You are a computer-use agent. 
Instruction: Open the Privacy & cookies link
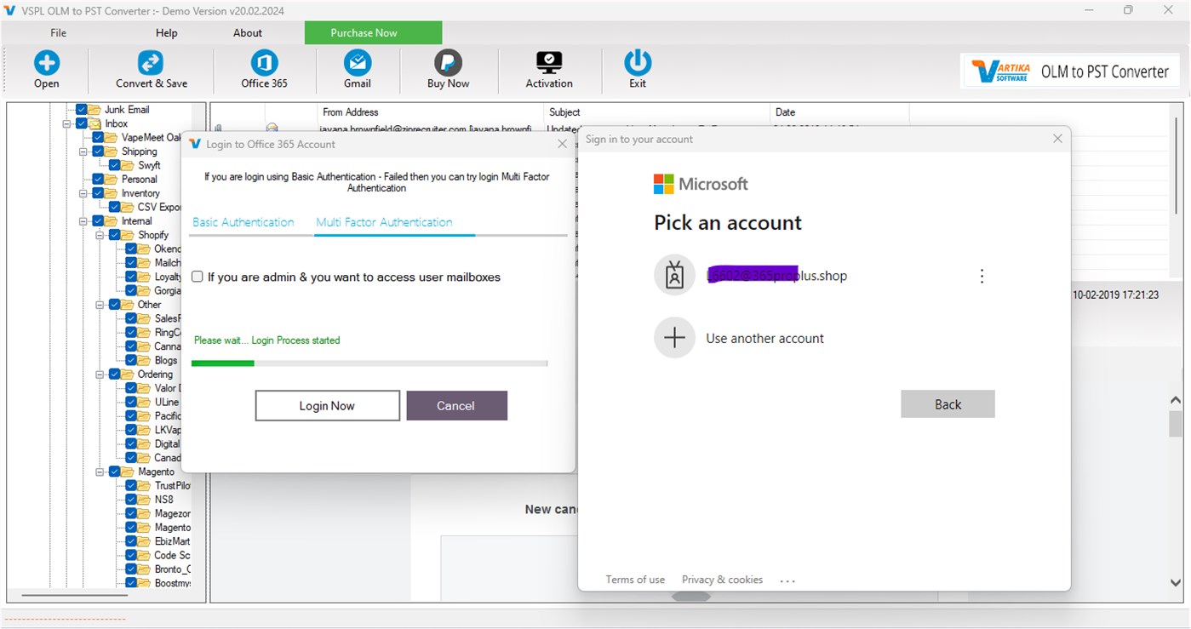(722, 580)
